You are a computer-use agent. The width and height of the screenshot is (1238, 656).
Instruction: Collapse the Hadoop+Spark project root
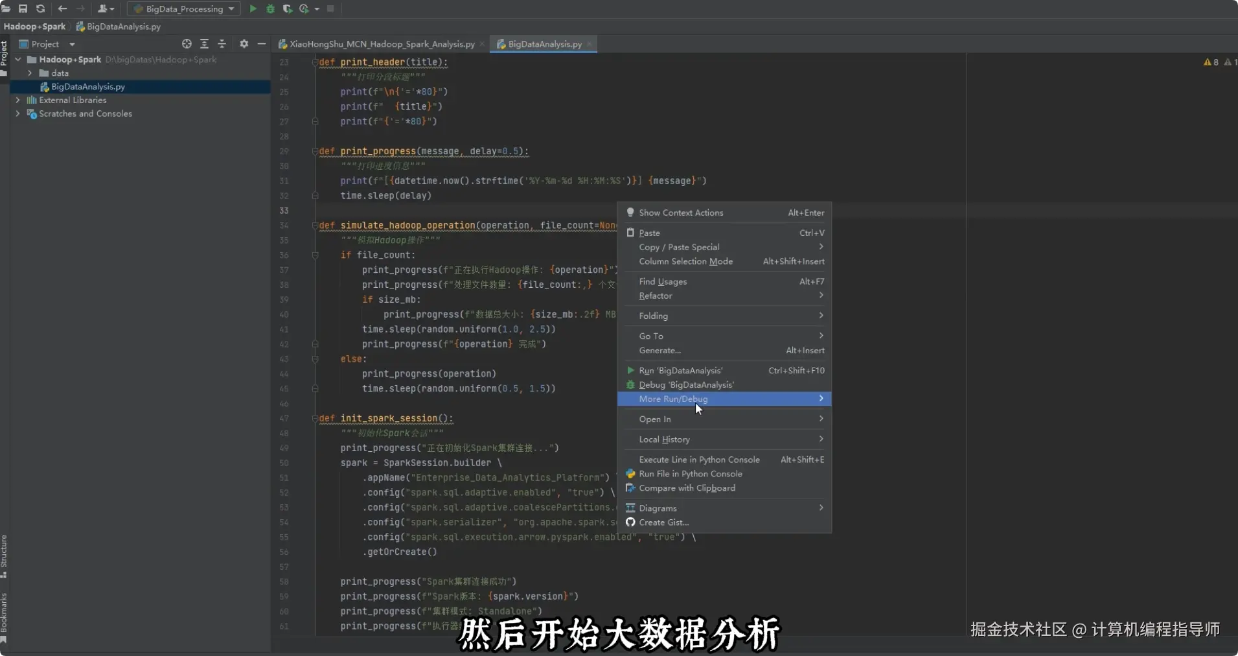coord(18,60)
